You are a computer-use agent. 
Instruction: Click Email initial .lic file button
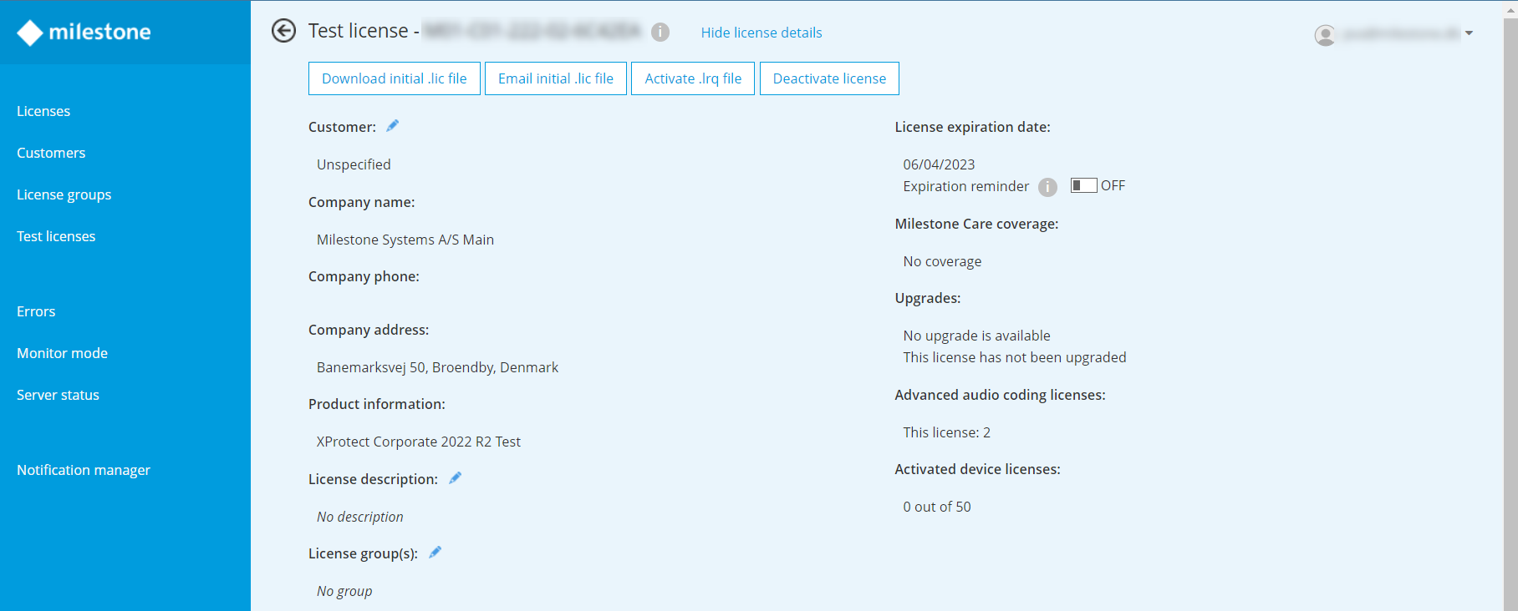555,78
